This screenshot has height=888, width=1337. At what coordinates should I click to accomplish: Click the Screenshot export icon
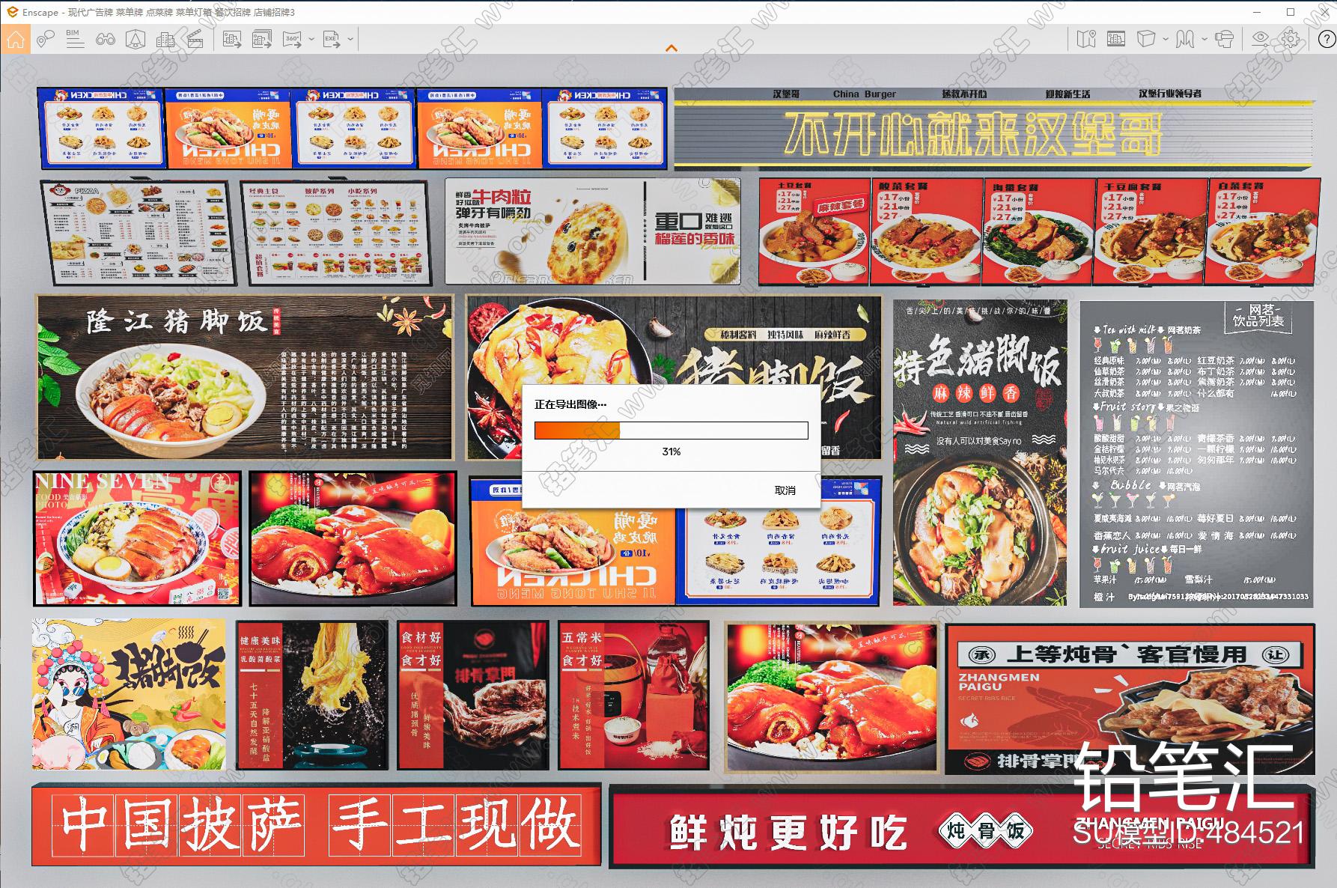[x=232, y=39]
